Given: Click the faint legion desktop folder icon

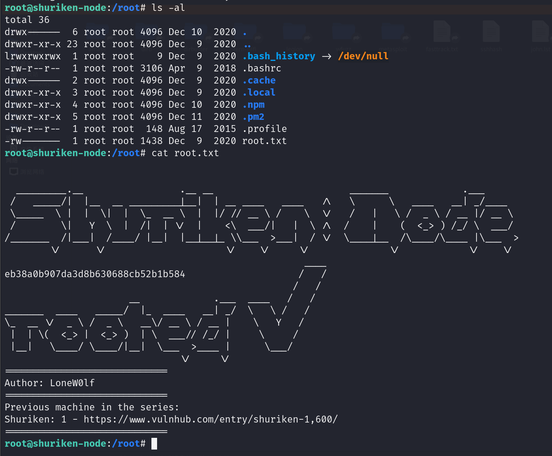Looking at the screenshot, I should [294, 32].
